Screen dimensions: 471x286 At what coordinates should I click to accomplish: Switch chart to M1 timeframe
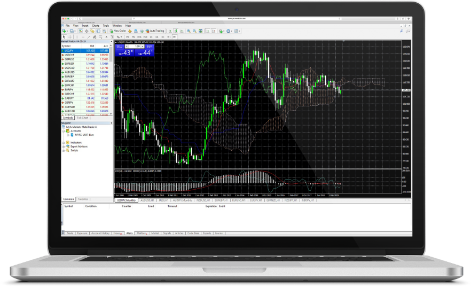point(127,37)
